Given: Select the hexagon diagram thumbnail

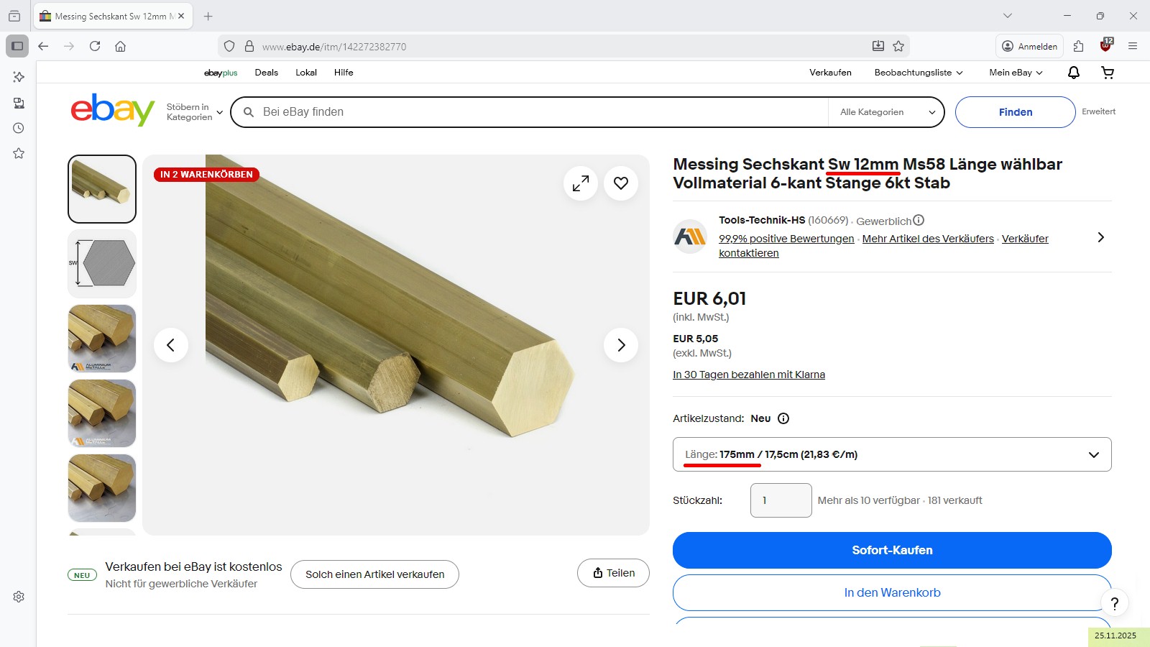Looking at the screenshot, I should pos(102,264).
